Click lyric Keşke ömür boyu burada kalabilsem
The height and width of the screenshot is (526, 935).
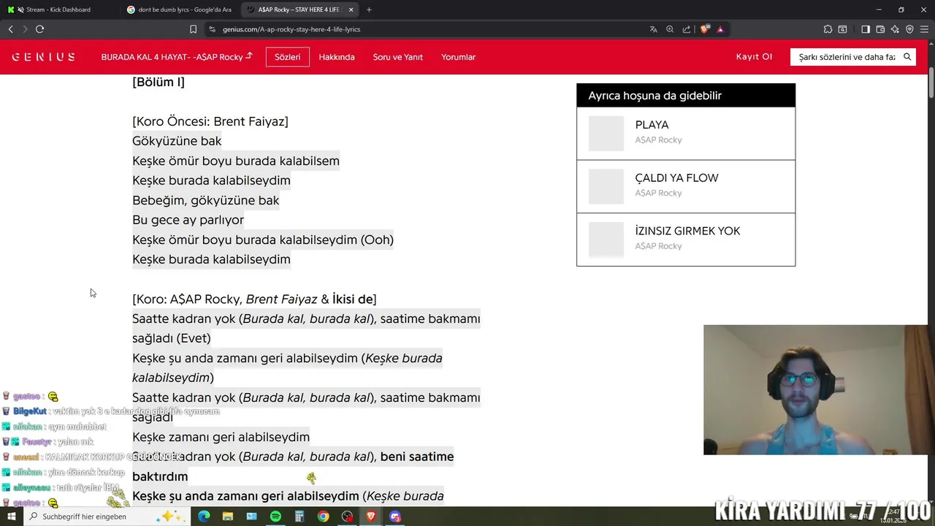click(236, 161)
